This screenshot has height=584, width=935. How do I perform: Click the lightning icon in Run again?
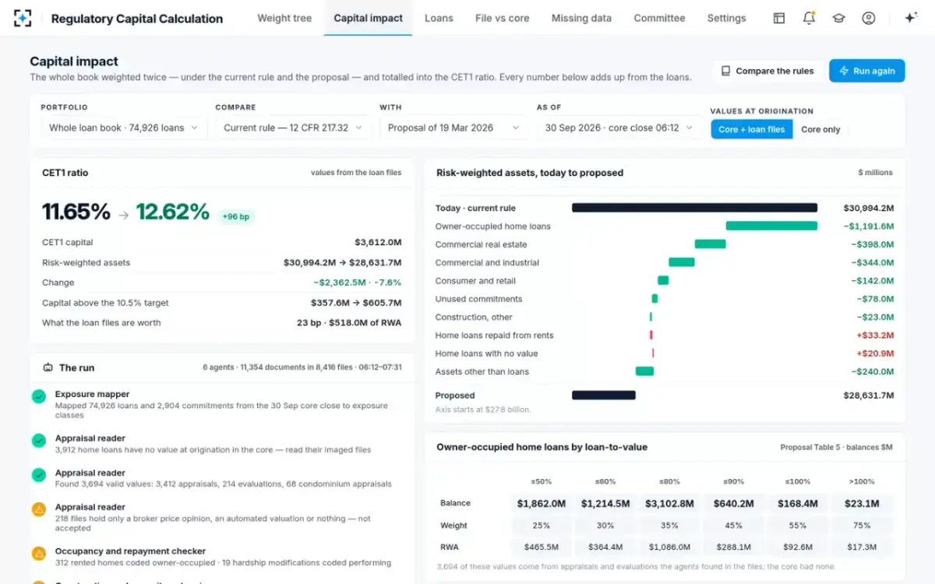click(x=844, y=71)
